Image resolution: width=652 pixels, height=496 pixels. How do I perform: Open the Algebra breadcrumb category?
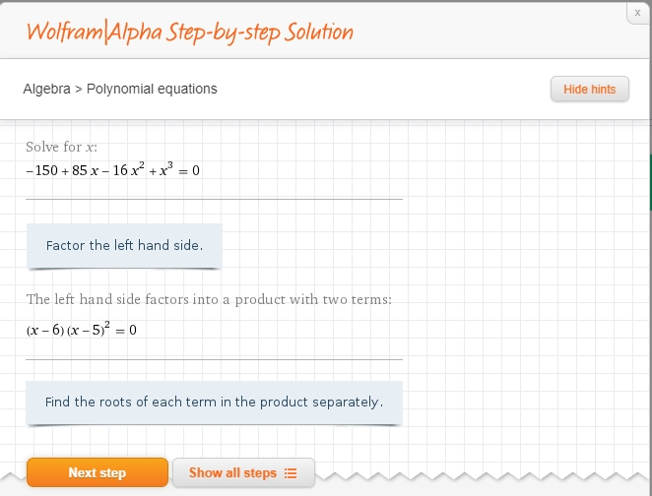pos(46,89)
